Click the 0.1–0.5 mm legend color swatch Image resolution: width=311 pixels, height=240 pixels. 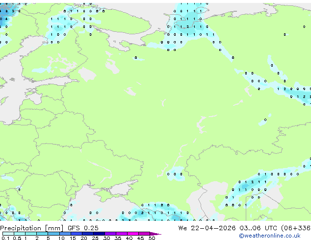(x=8, y=234)
